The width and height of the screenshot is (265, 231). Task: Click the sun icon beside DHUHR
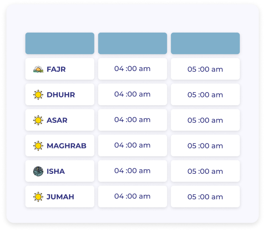tap(38, 95)
